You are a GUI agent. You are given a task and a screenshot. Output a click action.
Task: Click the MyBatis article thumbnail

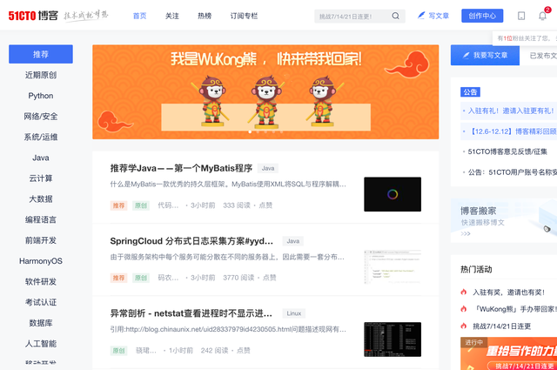pos(393,194)
